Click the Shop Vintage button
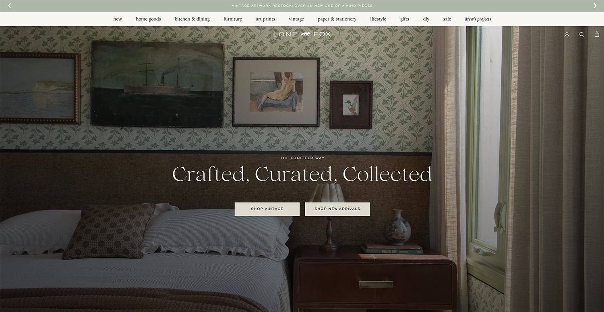This screenshot has width=604, height=312. coord(267,209)
